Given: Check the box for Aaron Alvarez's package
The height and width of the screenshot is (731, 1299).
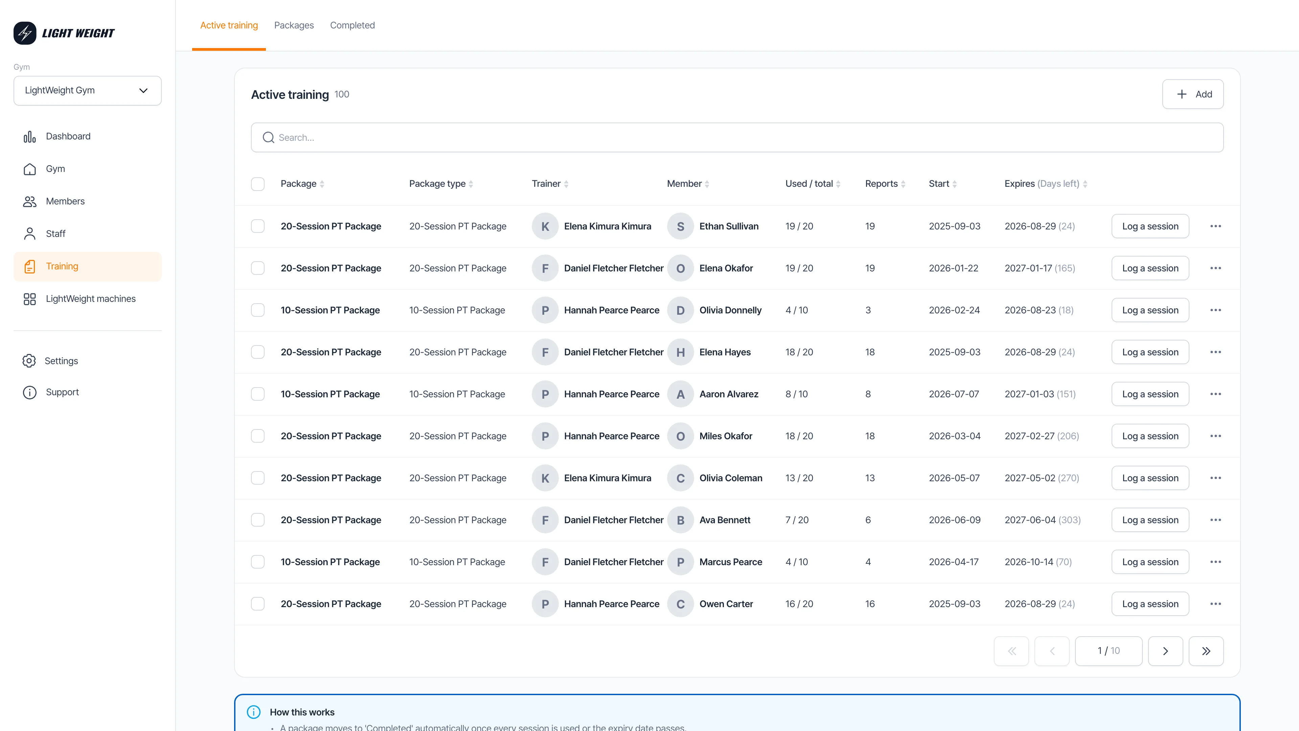Looking at the screenshot, I should [258, 394].
